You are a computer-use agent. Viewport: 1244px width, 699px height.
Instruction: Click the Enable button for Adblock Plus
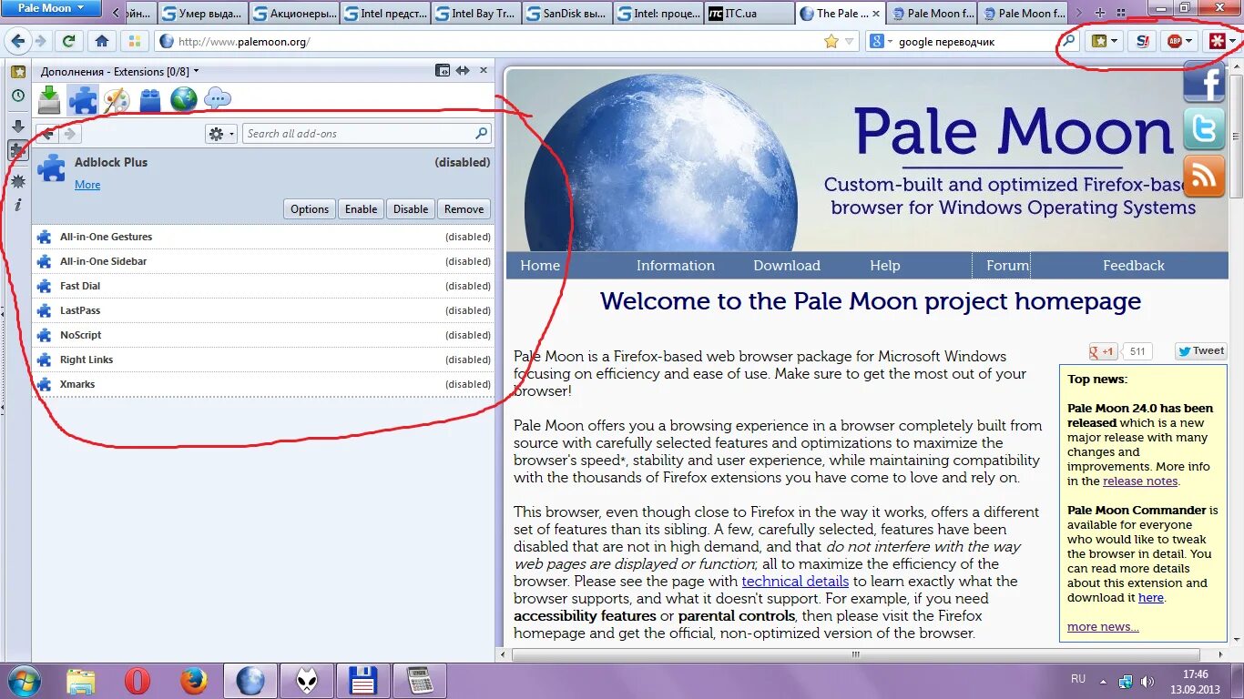[x=361, y=209]
